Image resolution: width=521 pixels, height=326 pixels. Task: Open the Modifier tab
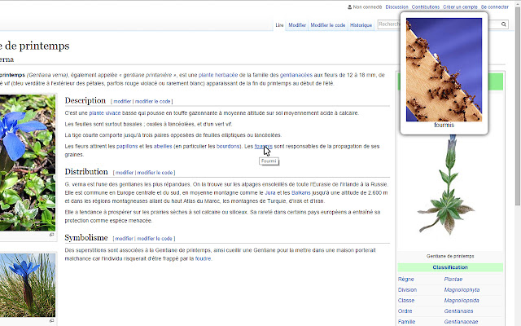(297, 25)
